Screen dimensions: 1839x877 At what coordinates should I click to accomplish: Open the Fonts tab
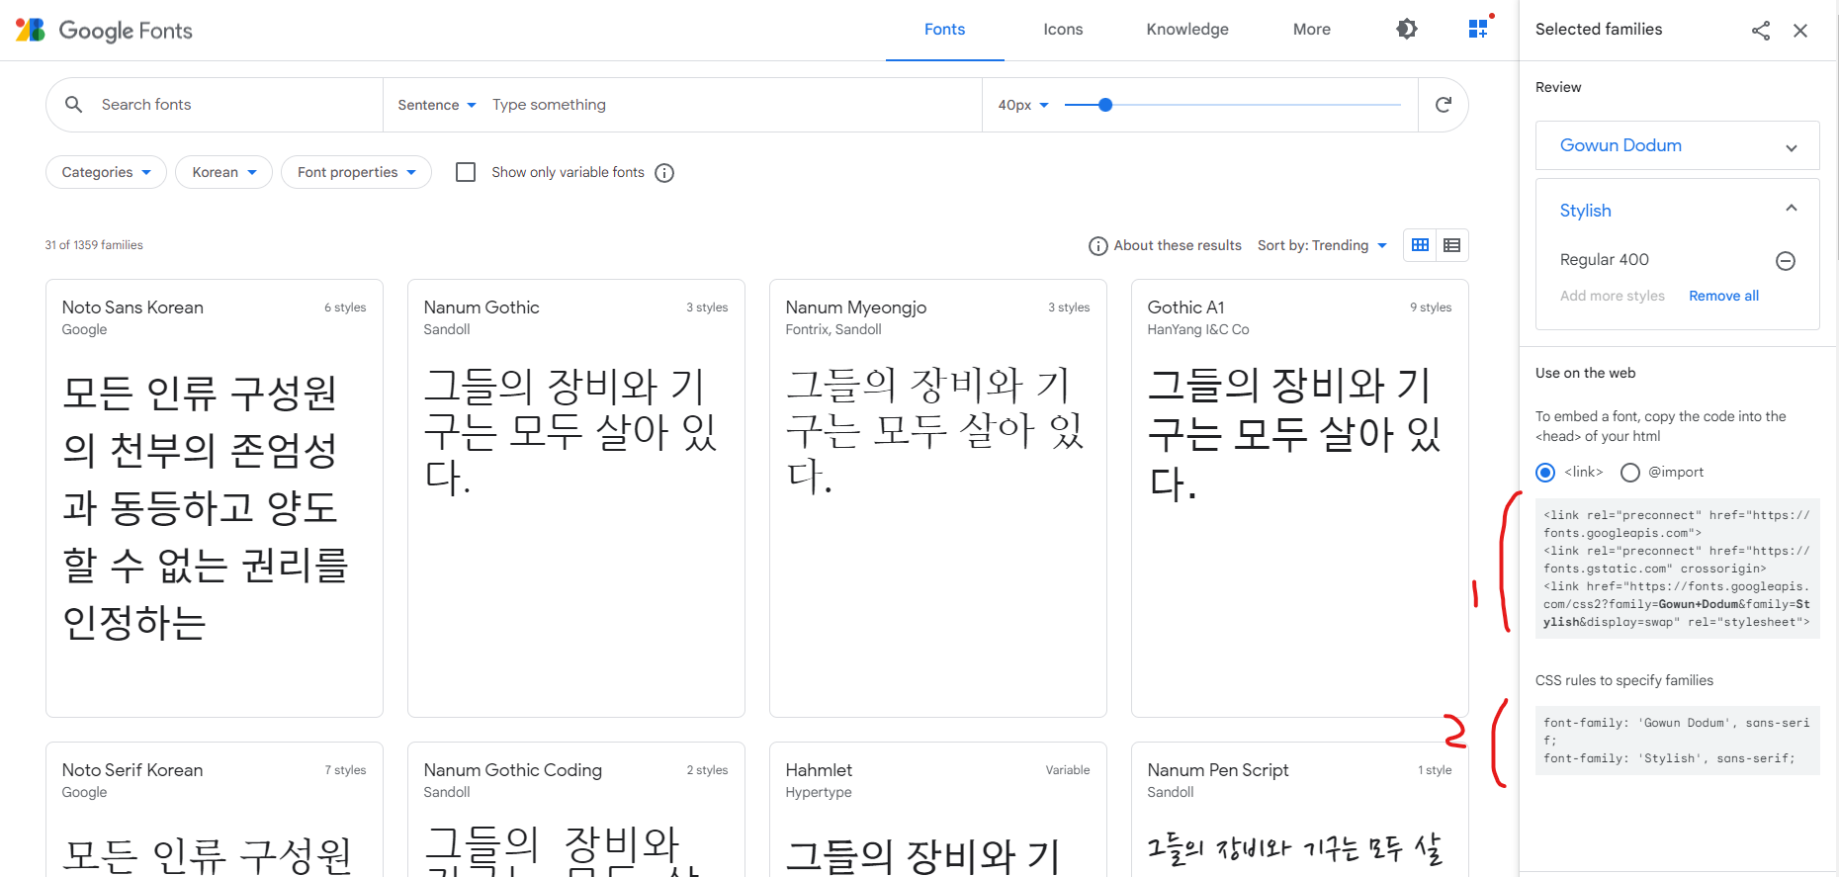pyautogui.click(x=944, y=30)
